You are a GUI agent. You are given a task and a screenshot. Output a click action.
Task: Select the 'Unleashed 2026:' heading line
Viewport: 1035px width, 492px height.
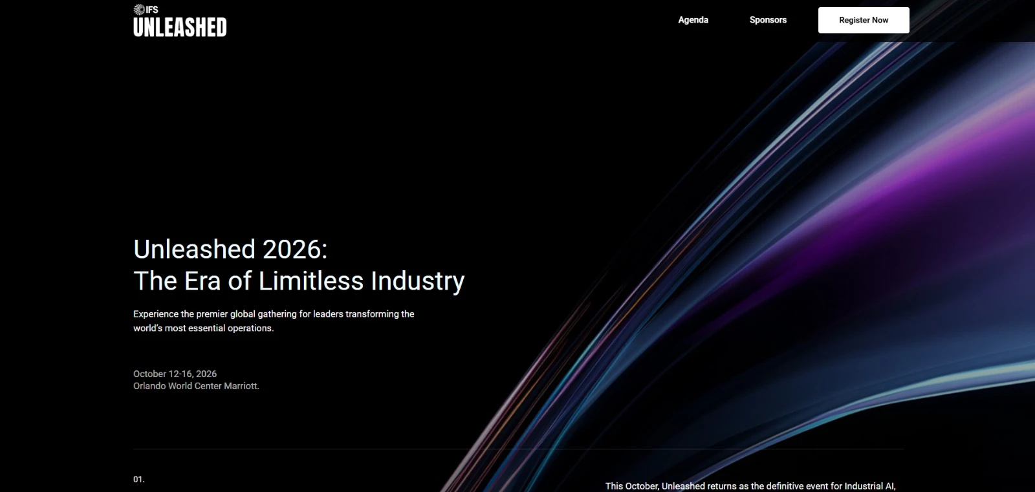coord(230,250)
